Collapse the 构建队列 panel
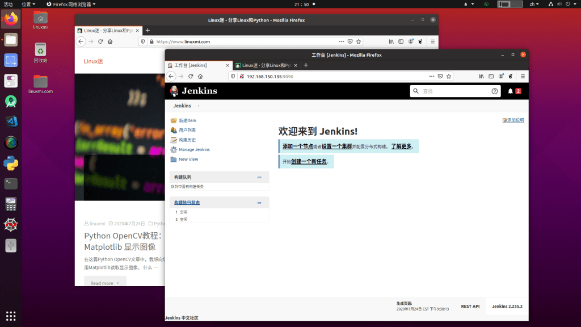 pyautogui.click(x=259, y=177)
